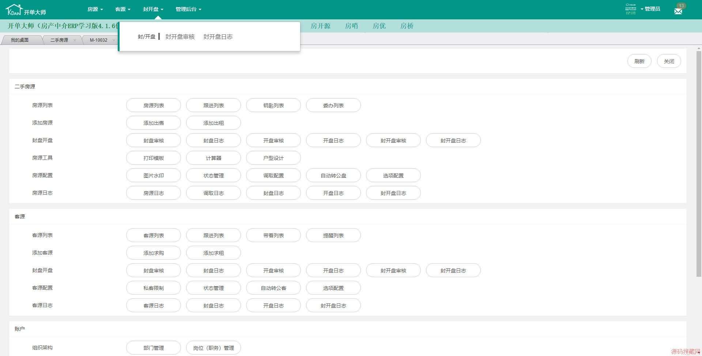This screenshot has width=702, height=356.
Task: Click the 添加客源 row label
Action: pos(42,253)
